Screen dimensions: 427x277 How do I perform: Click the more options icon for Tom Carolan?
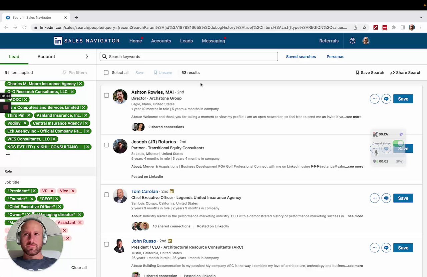[x=375, y=198]
